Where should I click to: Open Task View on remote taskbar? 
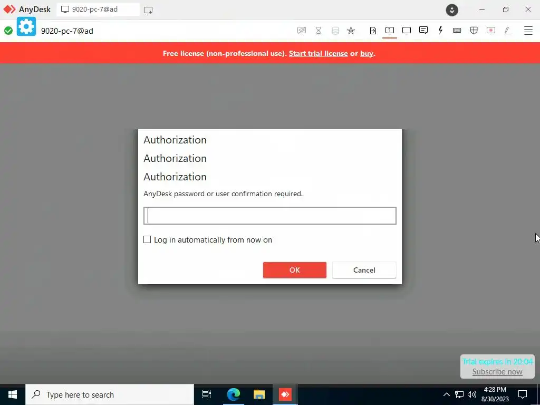207,394
